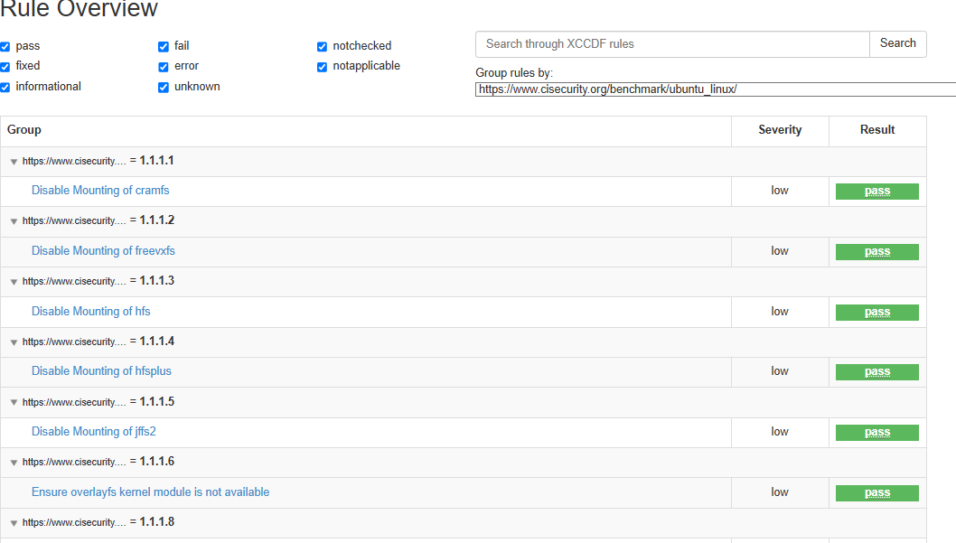Open Disable Mounting of cramfs rule
The height and width of the screenshot is (543, 956).
click(x=100, y=191)
